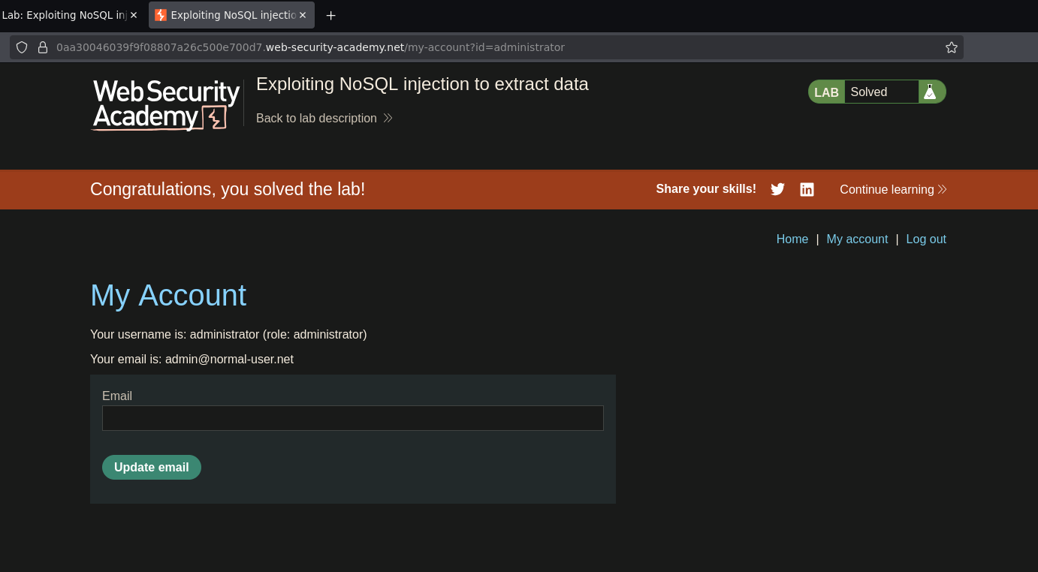Screen dimensions: 1038x572
Task: Open a new browser tab
Action: [x=330, y=15]
